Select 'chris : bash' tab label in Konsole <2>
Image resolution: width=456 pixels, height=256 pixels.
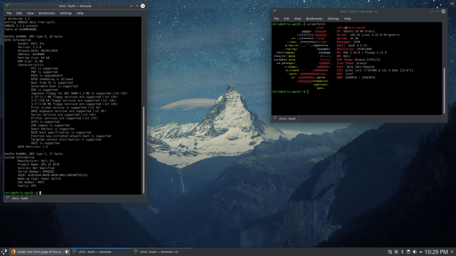pos(287,118)
